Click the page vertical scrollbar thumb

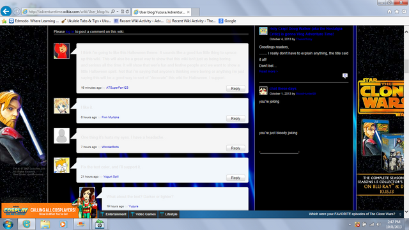pyautogui.click(x=406, y=66)
